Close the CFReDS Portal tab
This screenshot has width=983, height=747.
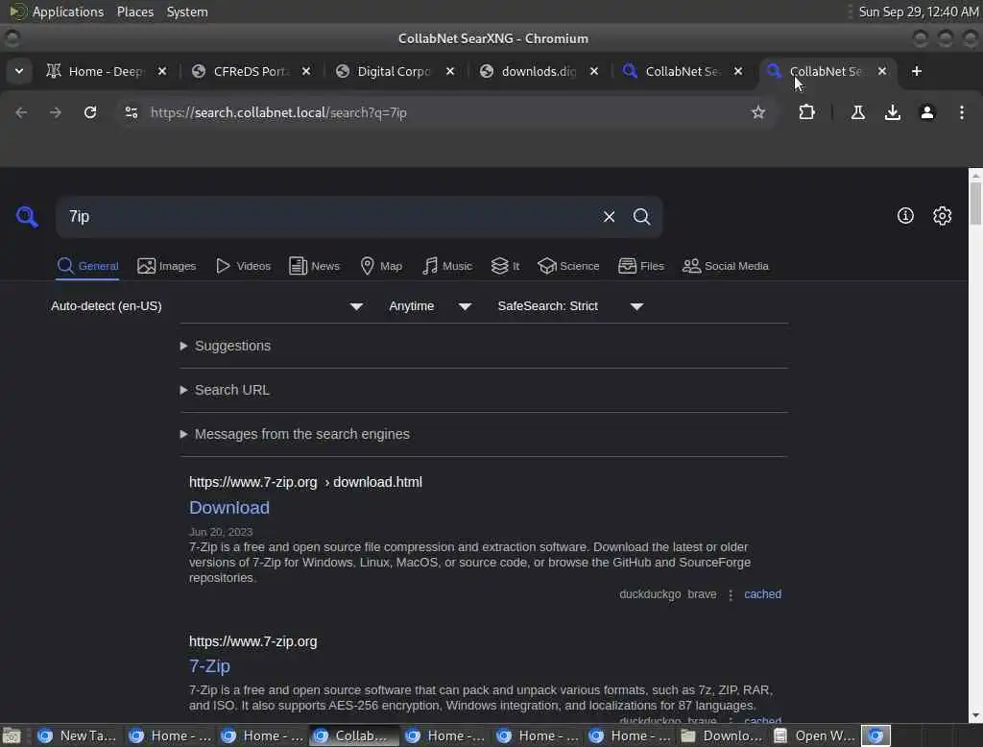(x=306, y=71)
